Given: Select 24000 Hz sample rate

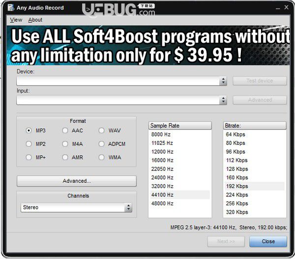Looking at the screenshot, I should pos(180,178).
